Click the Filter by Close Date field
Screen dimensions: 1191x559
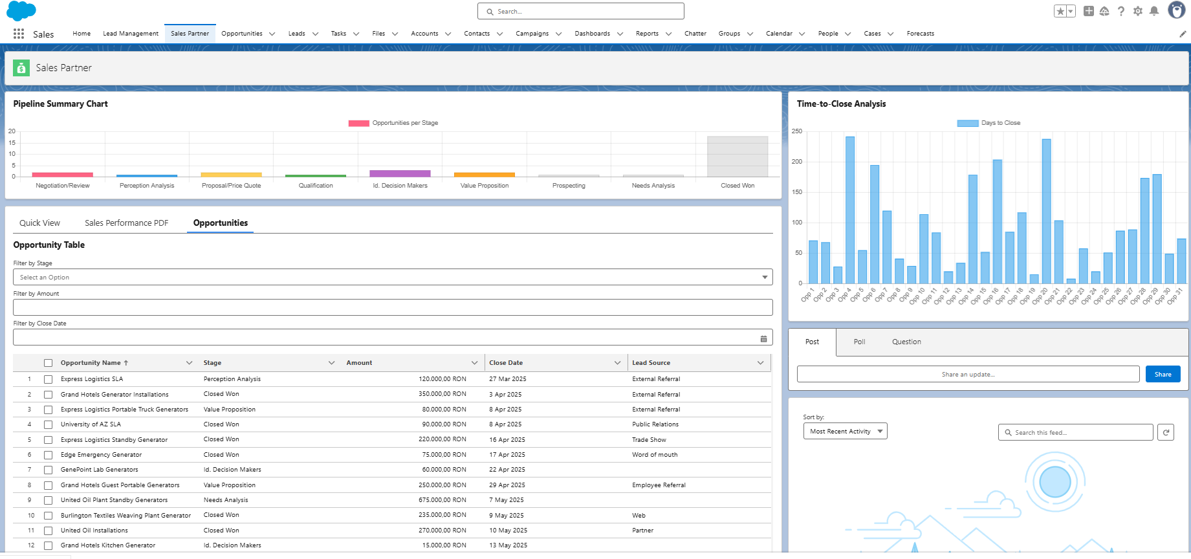(x=393, y=337)
